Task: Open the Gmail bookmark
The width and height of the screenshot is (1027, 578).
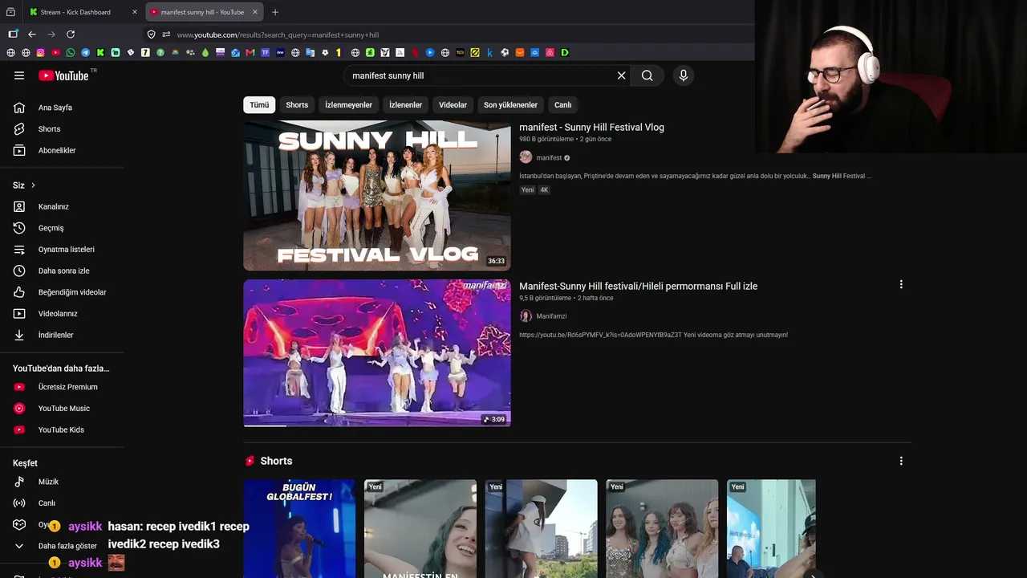Action: (x=250, y=53)
